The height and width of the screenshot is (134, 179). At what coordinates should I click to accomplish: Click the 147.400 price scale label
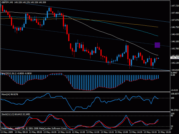(175, 13)
